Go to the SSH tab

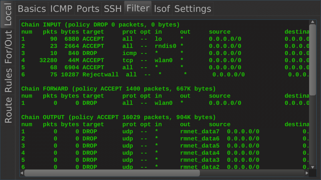(113, 9)
